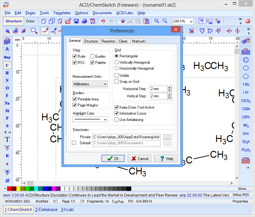
Task: Open the Measurement Units dropdown
Action: [x=90, y=84]
